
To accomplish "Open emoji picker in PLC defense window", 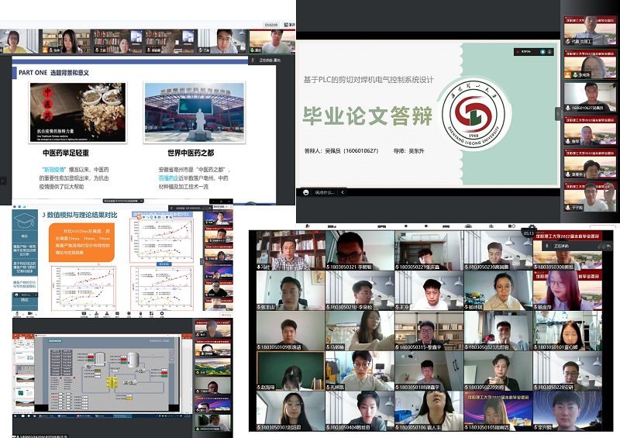I will [305, 192].
